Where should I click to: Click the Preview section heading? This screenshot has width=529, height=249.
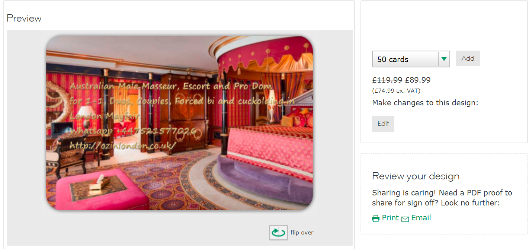click(24, 18)
